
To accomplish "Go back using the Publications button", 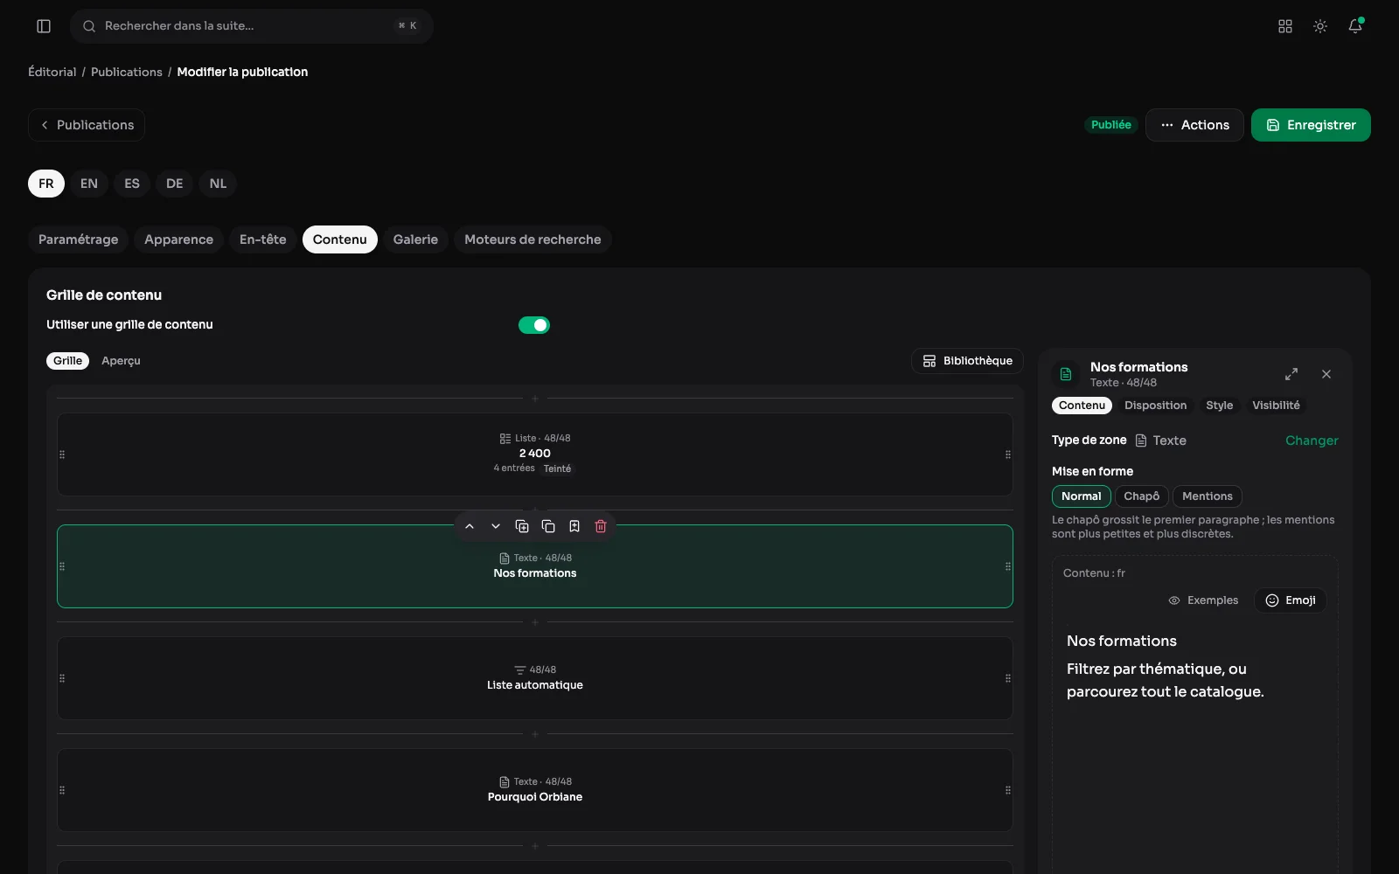I will (87, 125).
